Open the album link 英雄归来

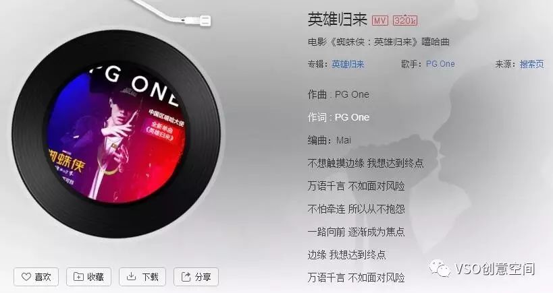coord(348,65)
